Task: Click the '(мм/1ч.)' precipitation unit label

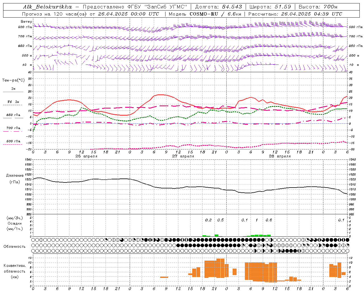Action: pos(15,229)
